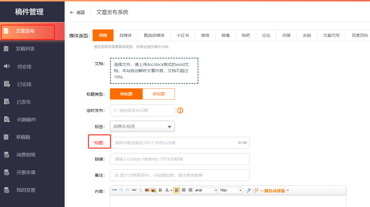Open 文章发布 in the sidebar
This screenshot has height=207, width=370.
tap(32, 31)
